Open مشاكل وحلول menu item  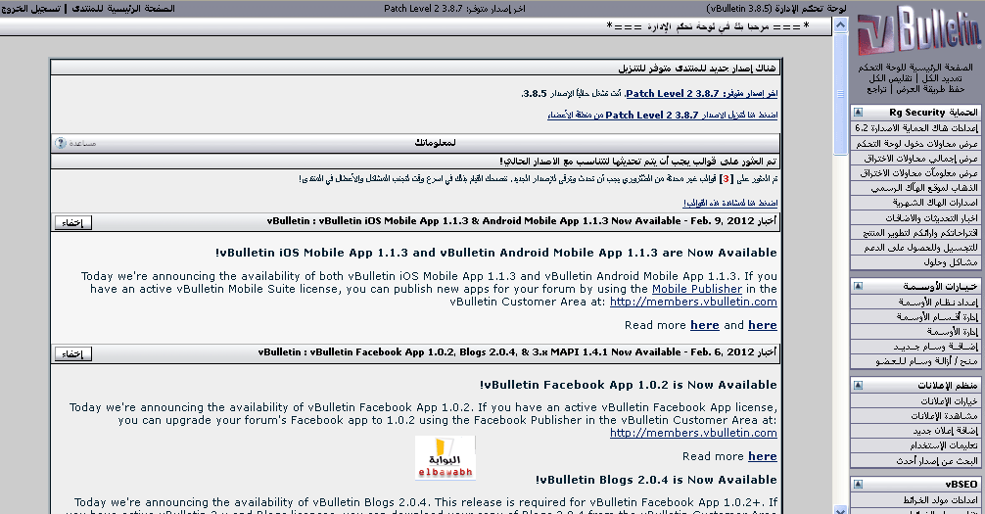coord(915,262)
